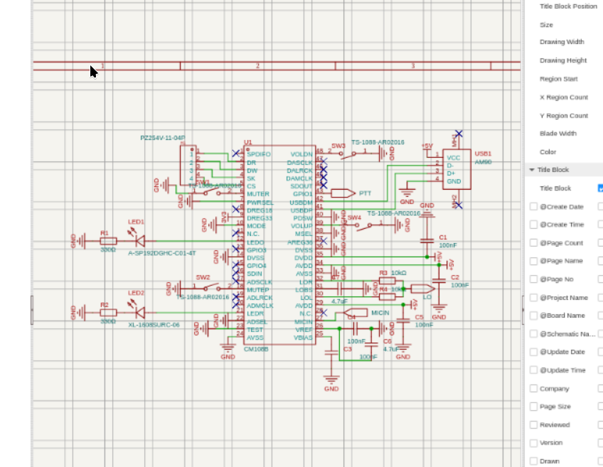Select the LED2 diode symbol
This screenshot has width=603, height=467.
pyautogui.click(x=139, y=312)
